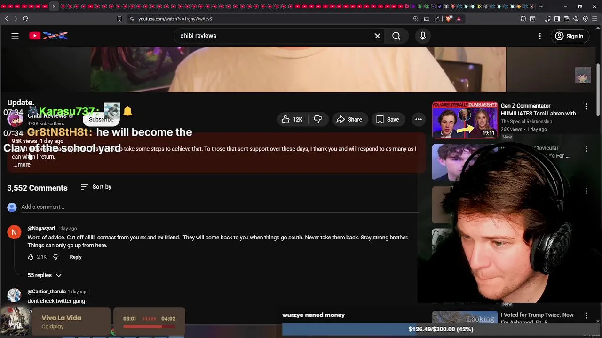Viewport: 602px width, 338px height.
Task: Open the Brave Wallet icon
Action: coord(567,19)
